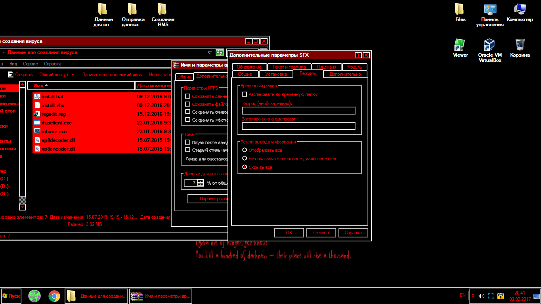The image size is (541, 304).
Task: Click 'Параметры с...' button in archive dialog
Action: click(208, 199)
